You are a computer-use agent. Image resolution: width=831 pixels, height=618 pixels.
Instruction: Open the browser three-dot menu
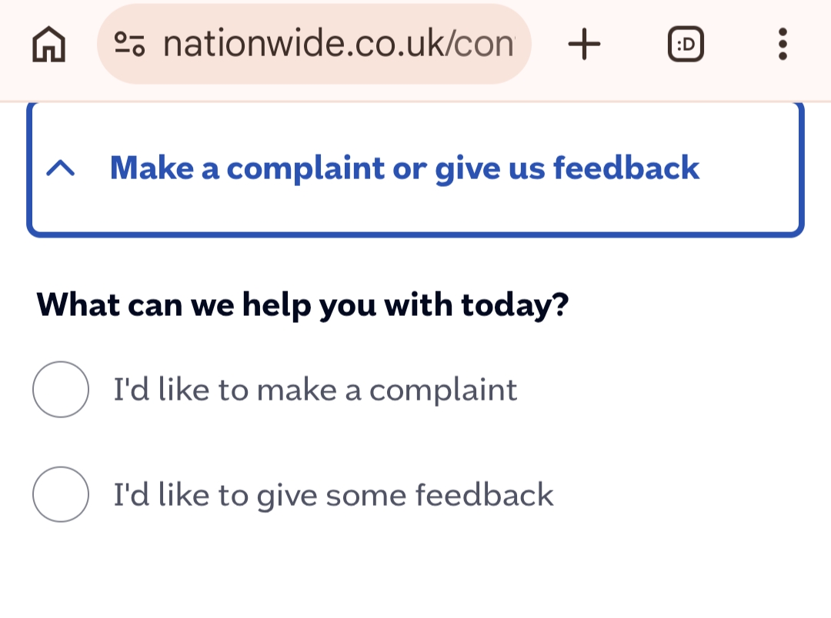coord(783,45)
